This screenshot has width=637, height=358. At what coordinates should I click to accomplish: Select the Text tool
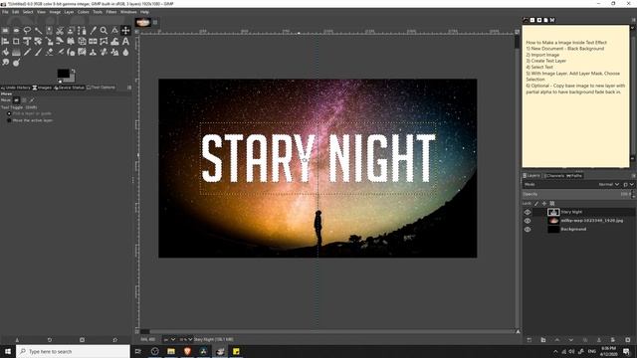pos(126,42)
